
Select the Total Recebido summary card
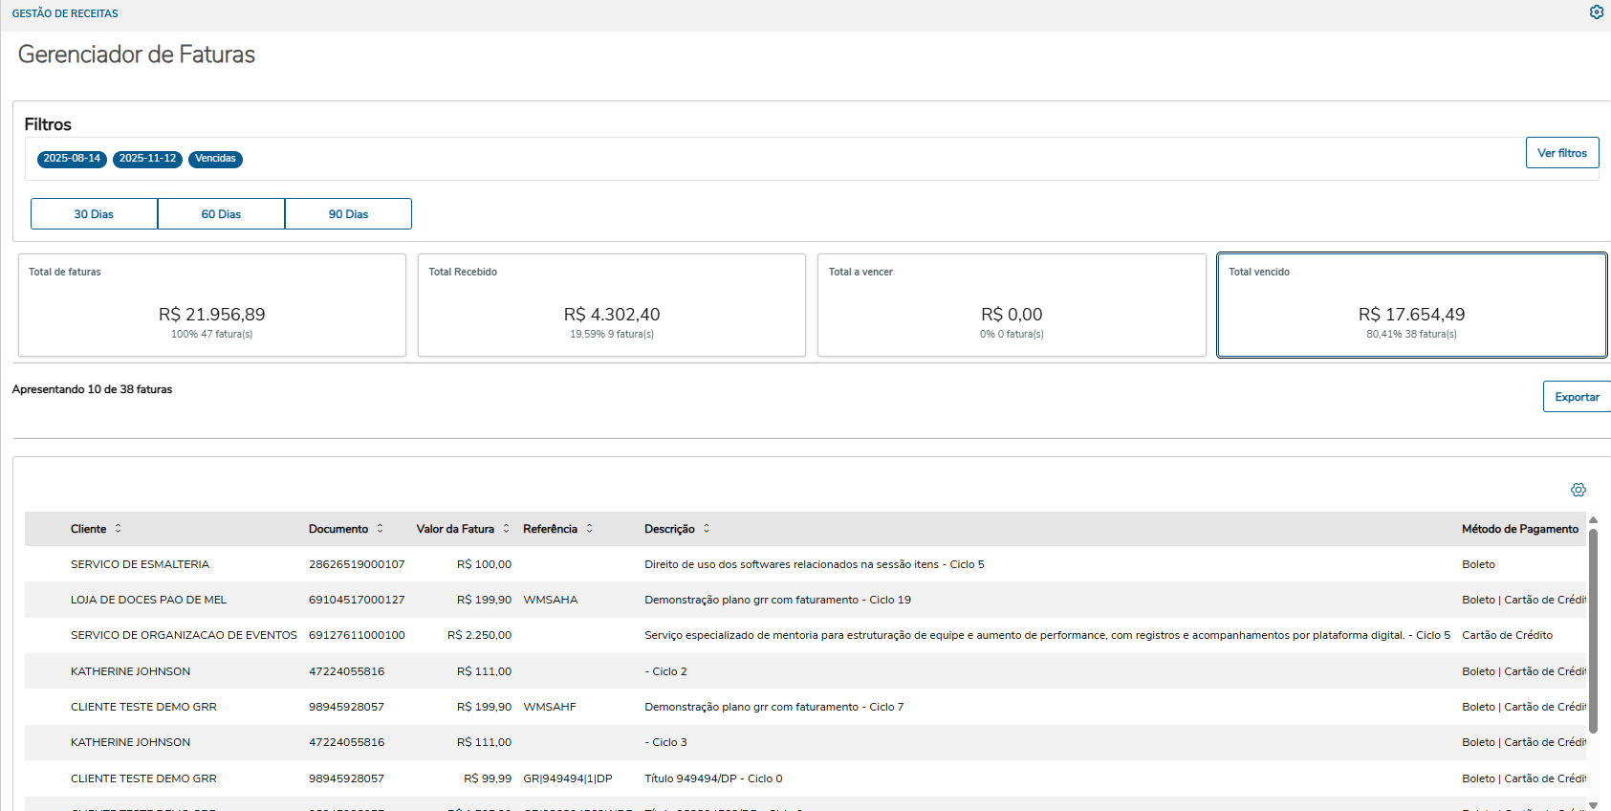(611, 305)
